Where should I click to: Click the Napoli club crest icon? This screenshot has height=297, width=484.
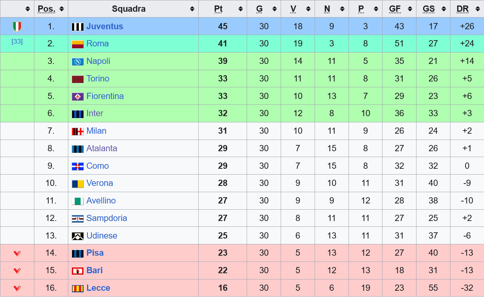pyautogui.click(x=78, y=62)
